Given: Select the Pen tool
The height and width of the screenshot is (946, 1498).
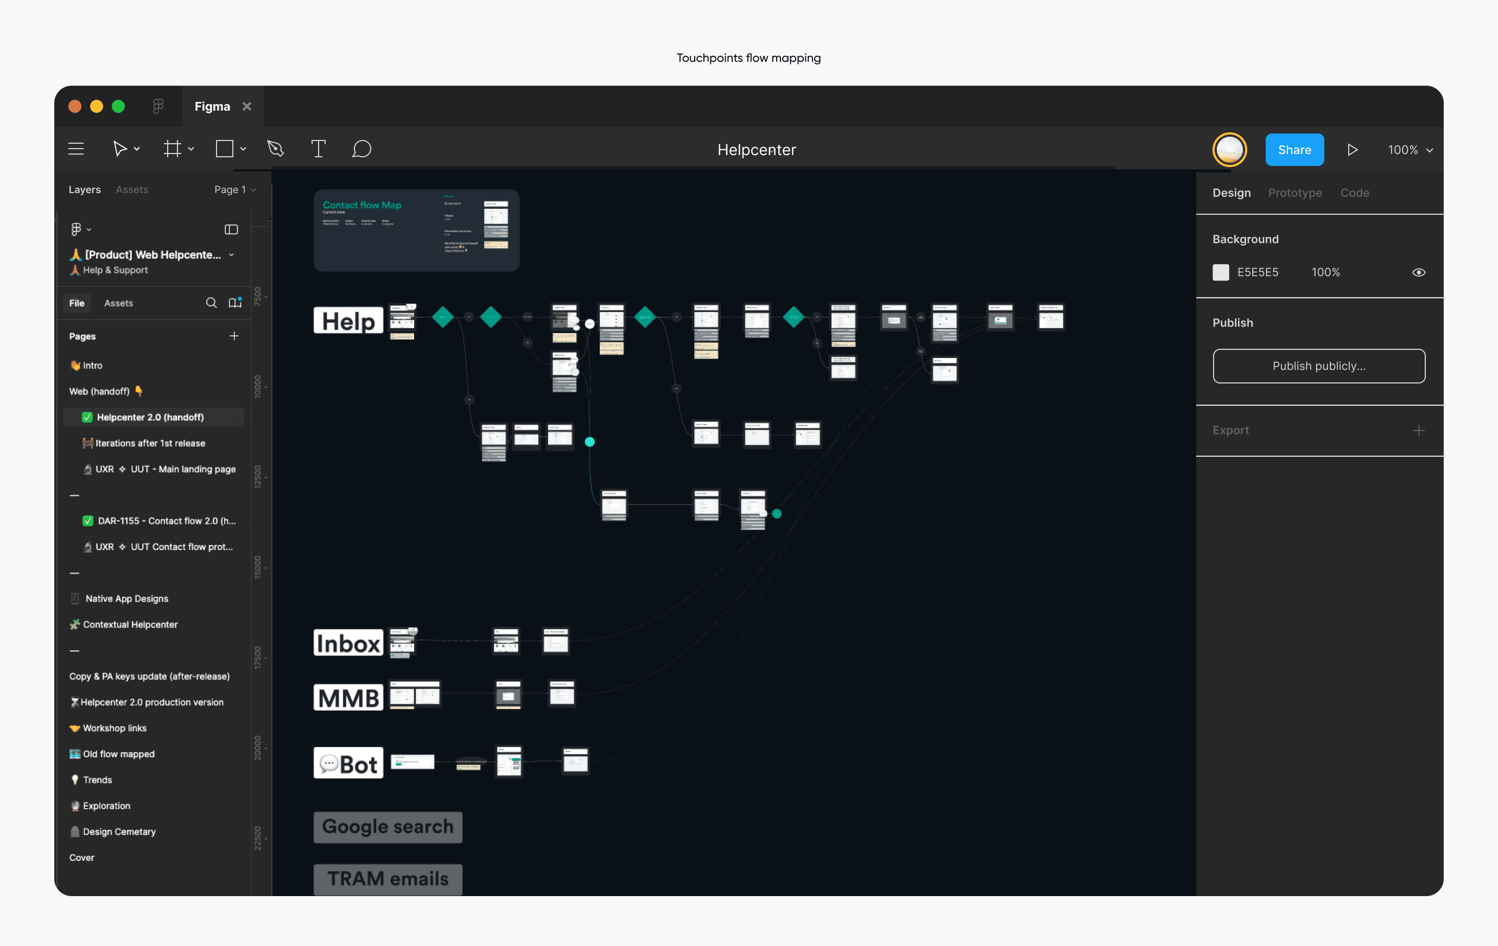Looking at the screenshot, I should point(276,149).
